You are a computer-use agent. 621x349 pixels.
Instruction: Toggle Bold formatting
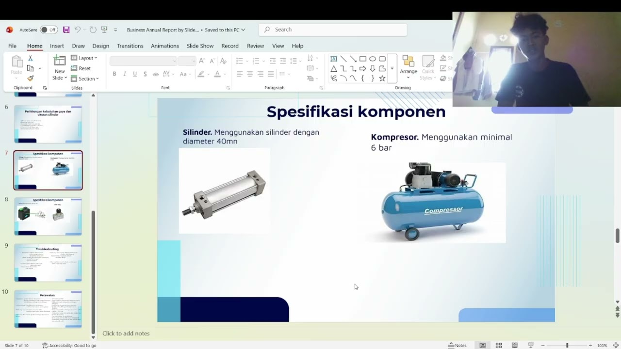[x=114, y=74]
